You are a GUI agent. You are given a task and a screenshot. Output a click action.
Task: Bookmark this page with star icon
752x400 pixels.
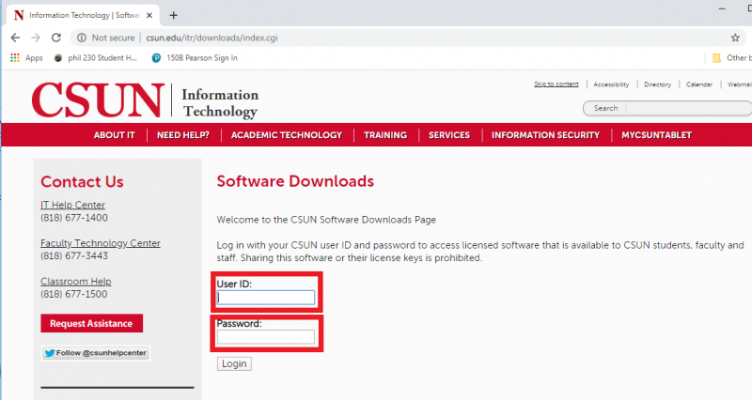[734, 38]
